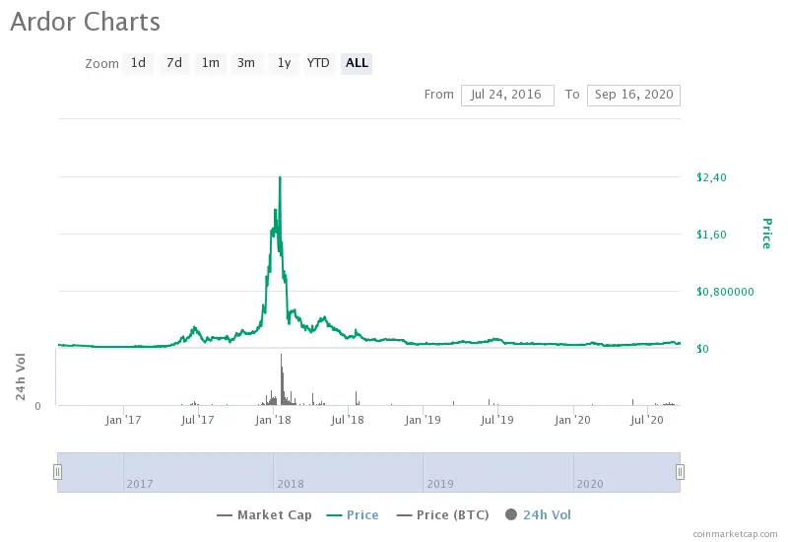Click the $2,40 price axis label

(711, 177)
